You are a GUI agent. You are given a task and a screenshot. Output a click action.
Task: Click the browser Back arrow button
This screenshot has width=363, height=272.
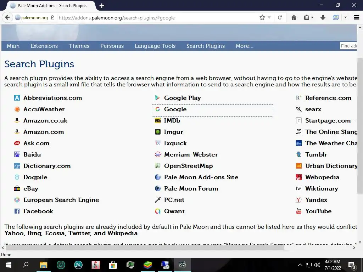coord(7,18)
